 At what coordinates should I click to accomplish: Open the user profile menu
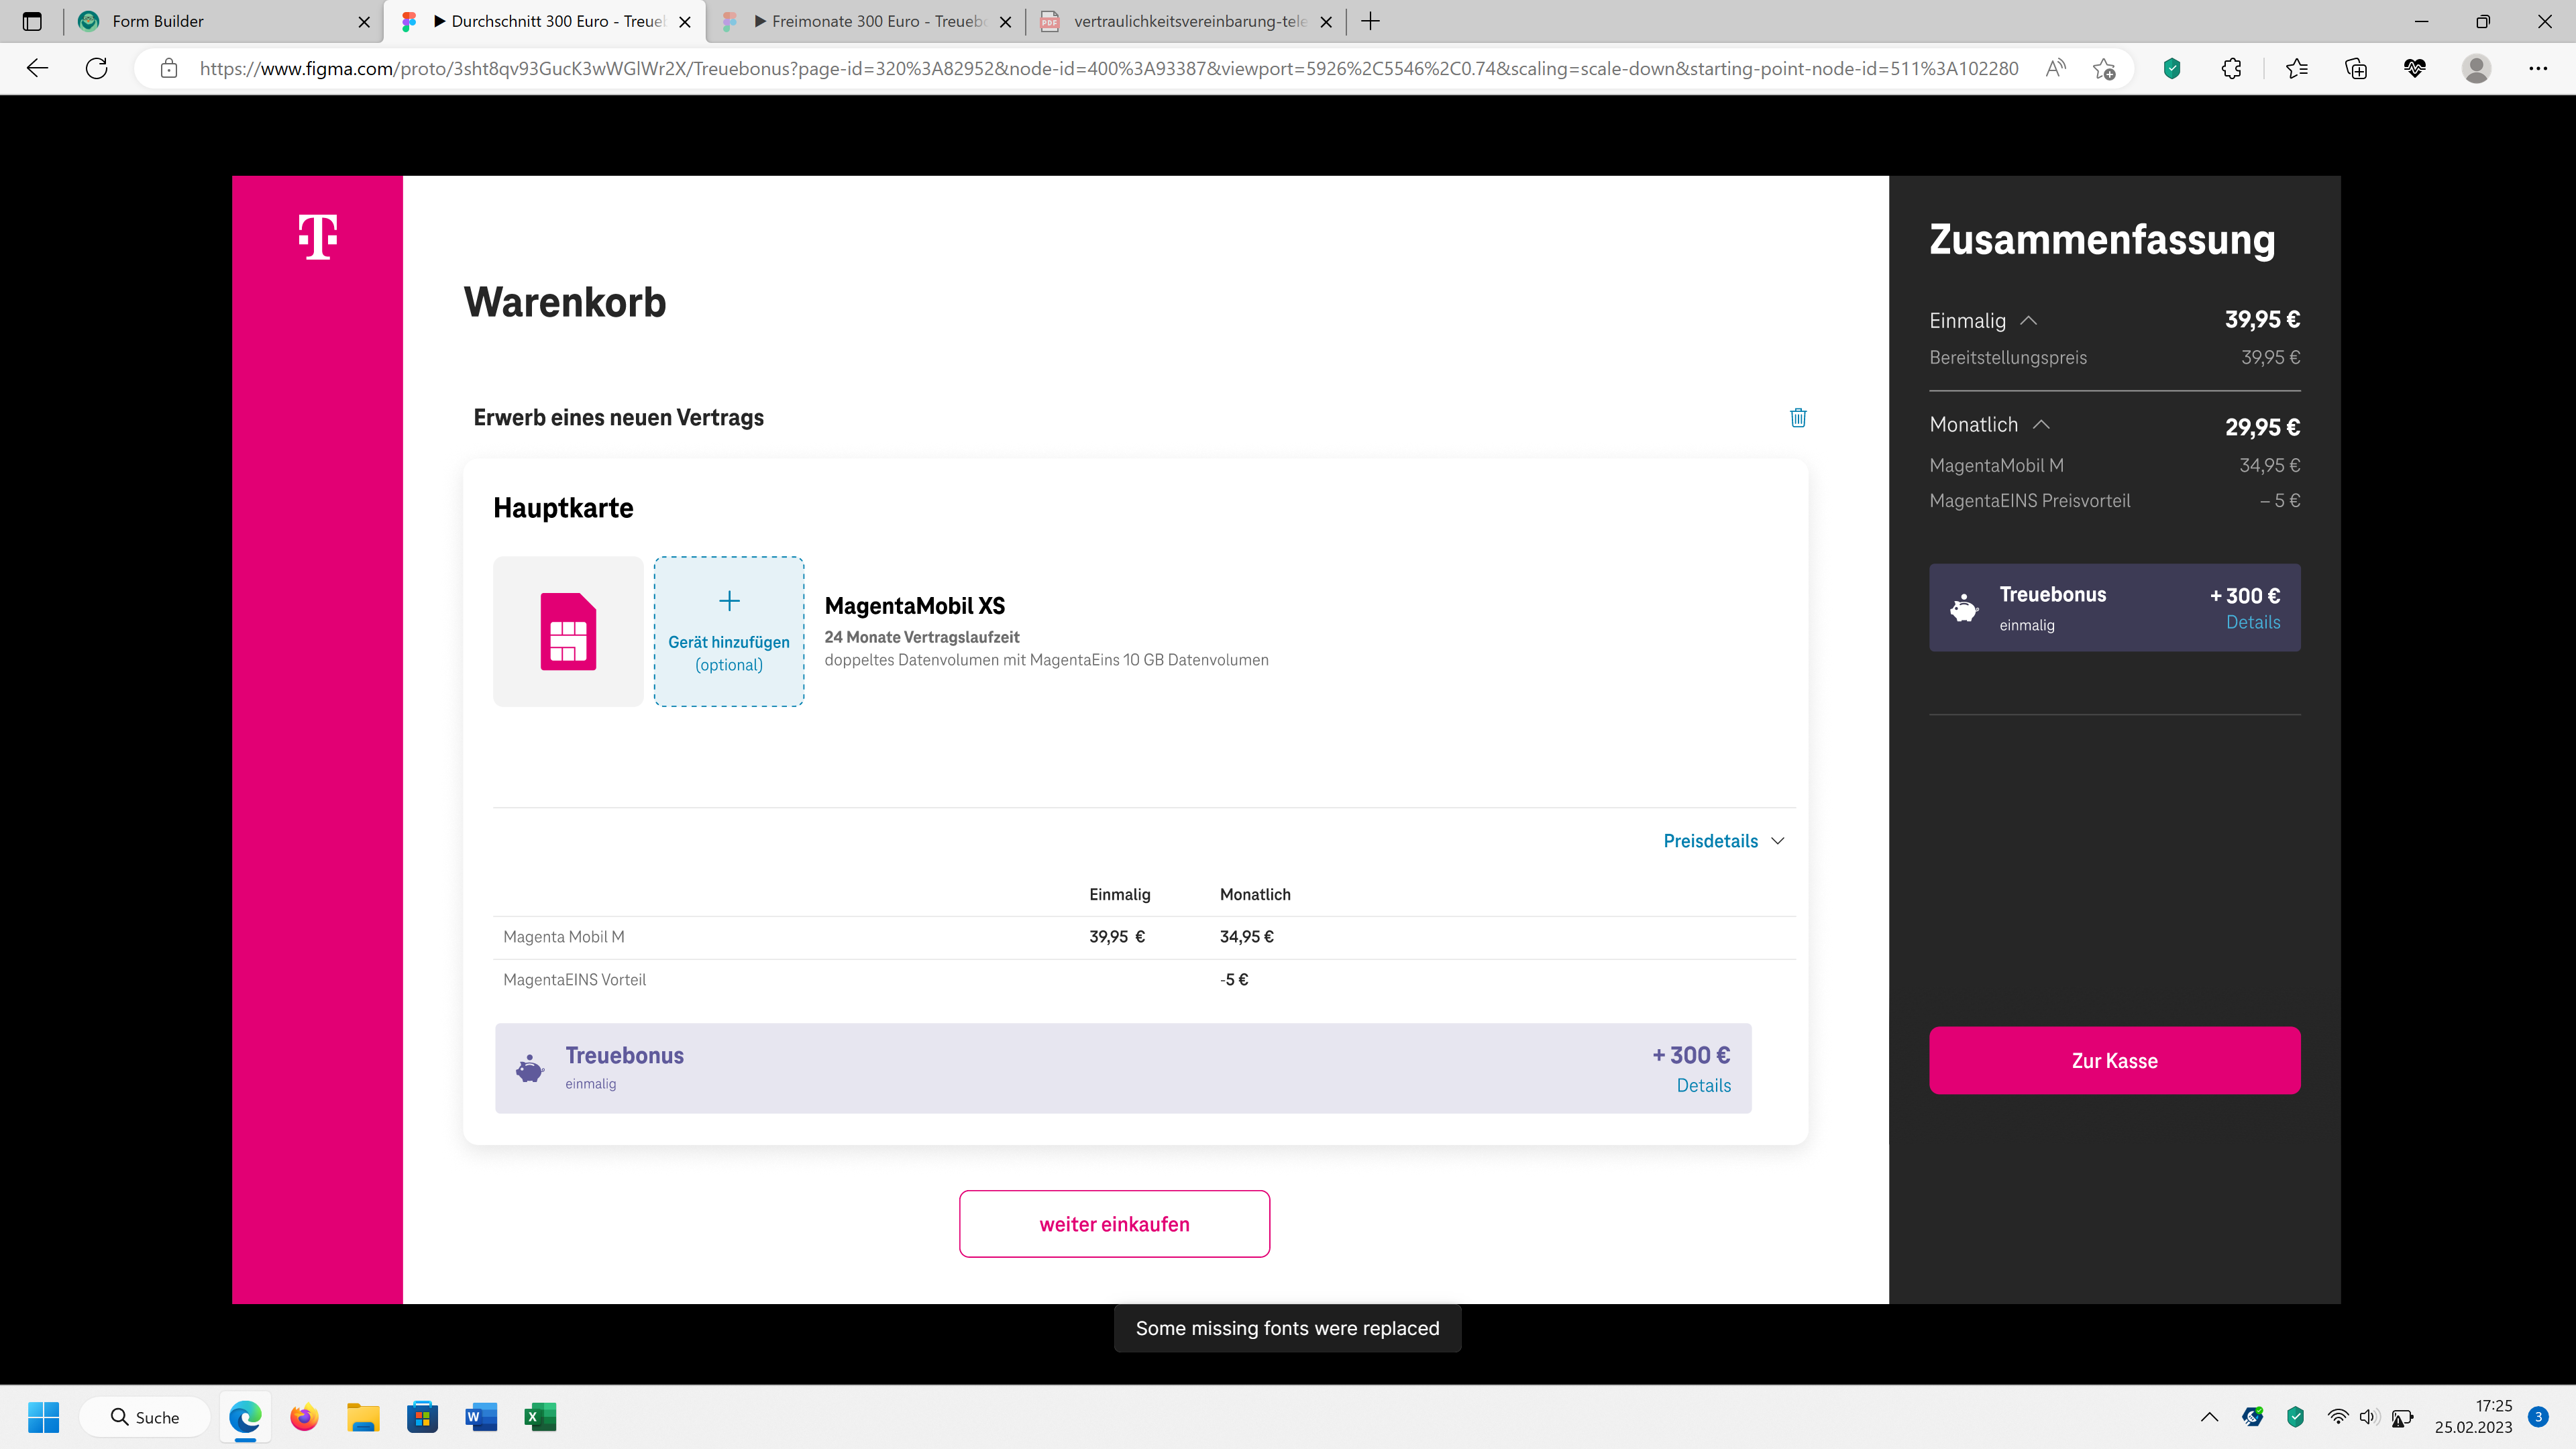coord(2476,68)
